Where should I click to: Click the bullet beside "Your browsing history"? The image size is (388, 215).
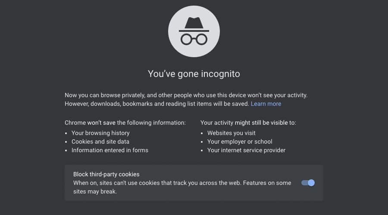66,133
